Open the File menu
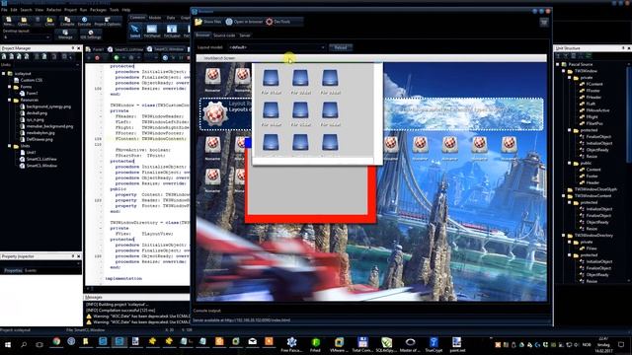This screenshot has height=355, width=632. [x=4, y=10]
